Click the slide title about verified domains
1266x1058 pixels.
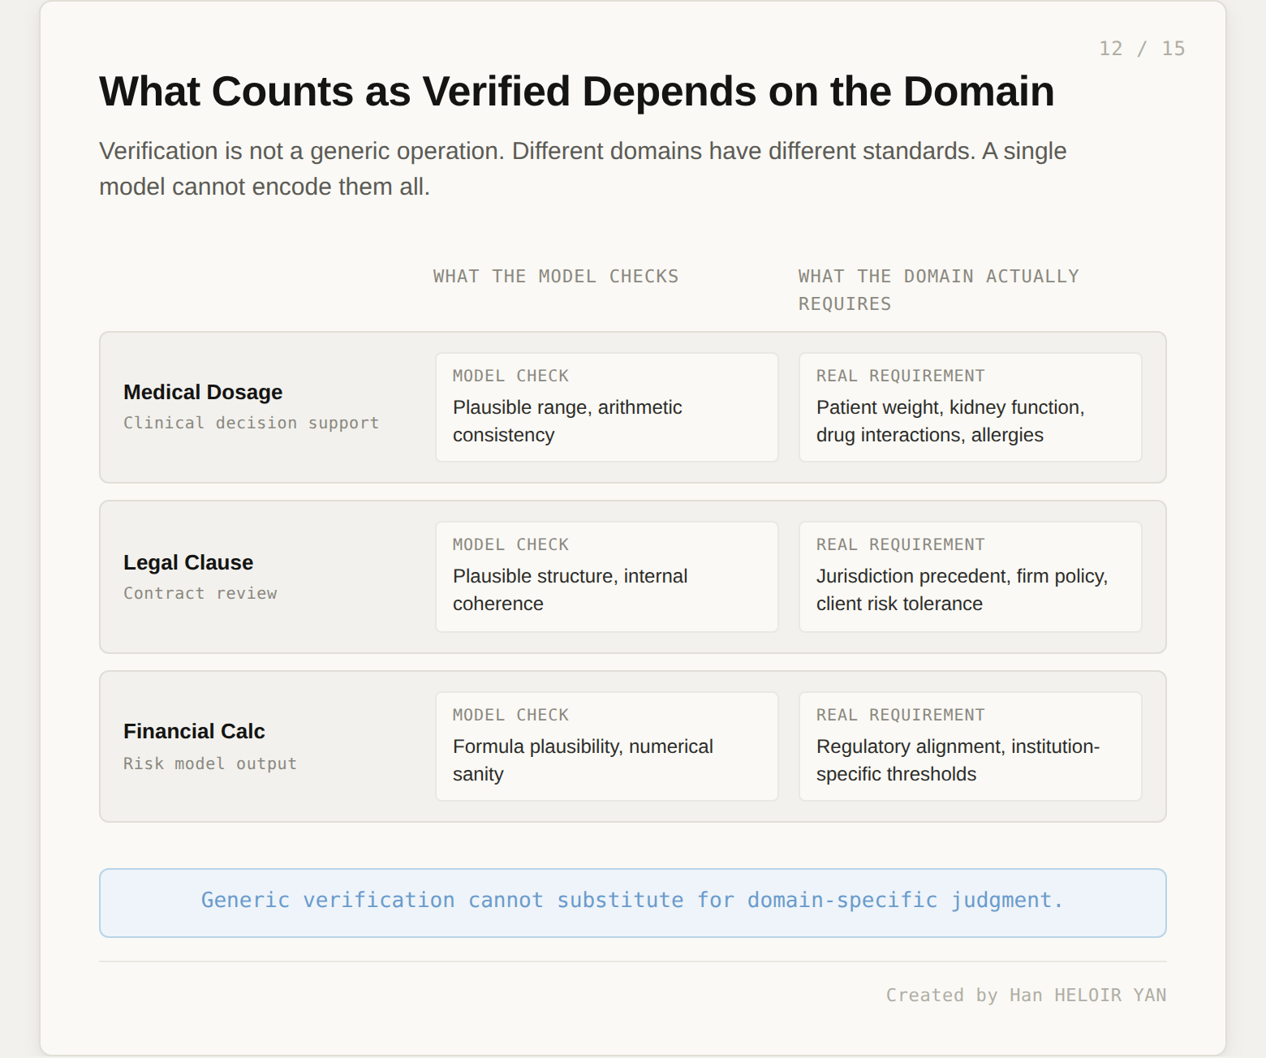(576, 92)
